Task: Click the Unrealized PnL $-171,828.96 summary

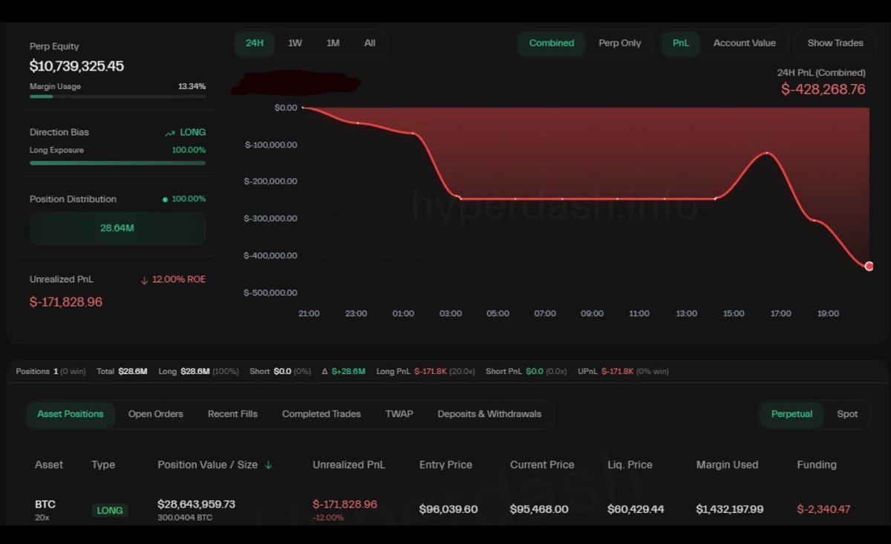Action: (x=66, y=302)
